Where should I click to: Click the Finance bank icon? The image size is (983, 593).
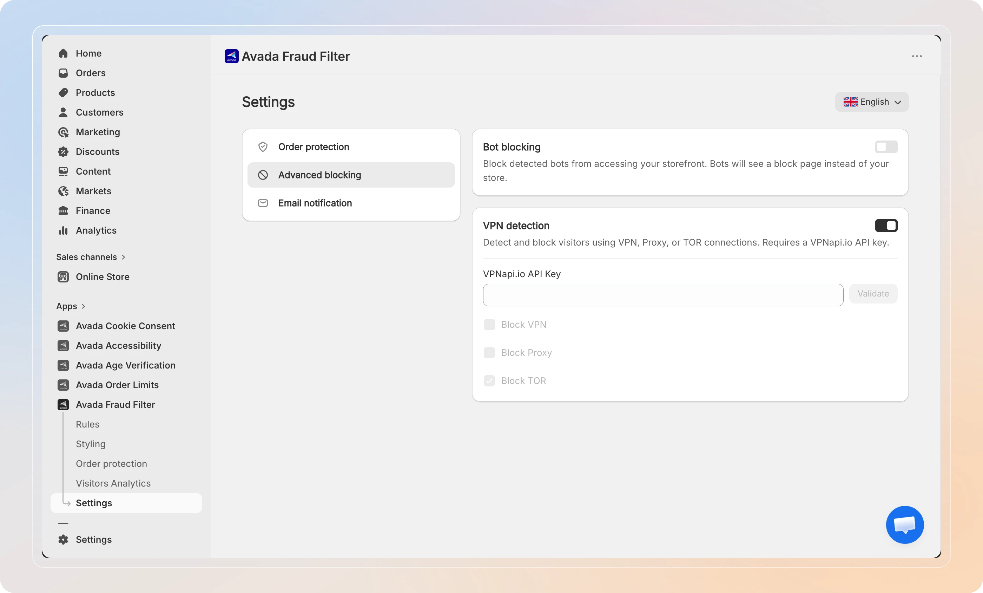[x=63, y=211]
